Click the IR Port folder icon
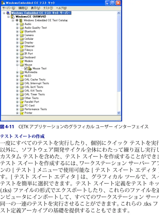 click(22, 54)
